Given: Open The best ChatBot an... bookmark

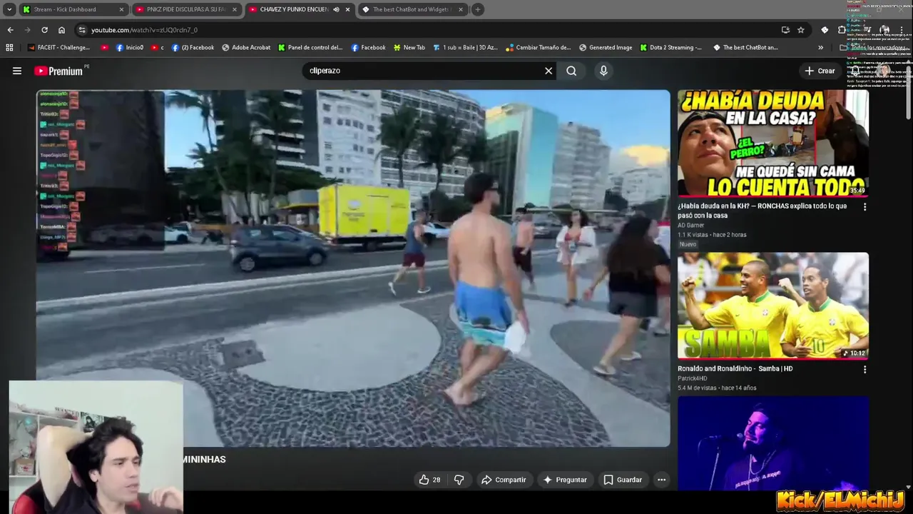Looking at the screenshot, I should click(745, 47).
